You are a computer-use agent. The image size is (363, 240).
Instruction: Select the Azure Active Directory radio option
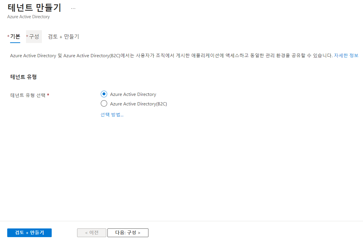point(104,94)
